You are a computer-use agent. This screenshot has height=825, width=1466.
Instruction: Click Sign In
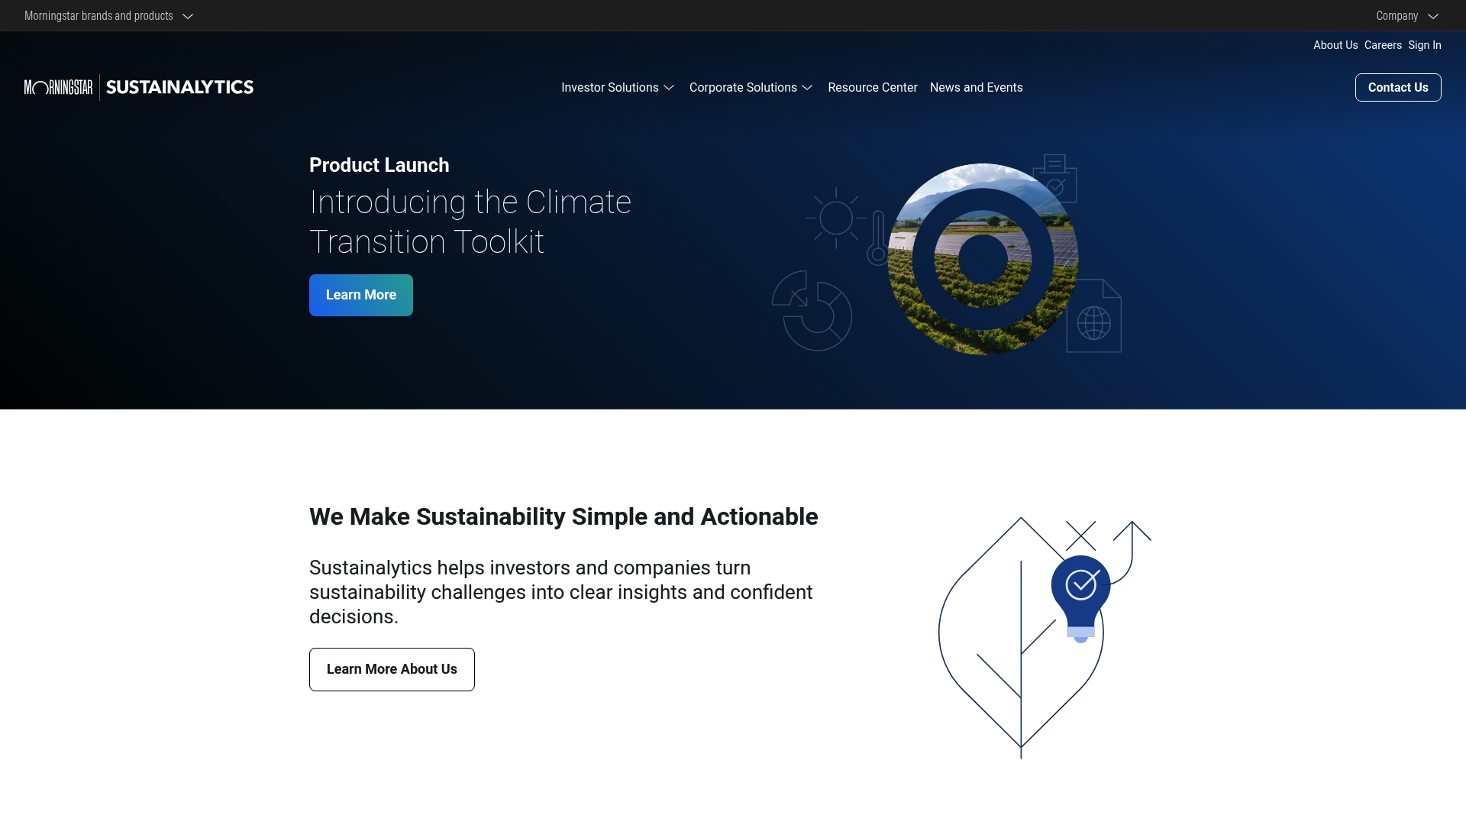click(x=1425, y=45)
